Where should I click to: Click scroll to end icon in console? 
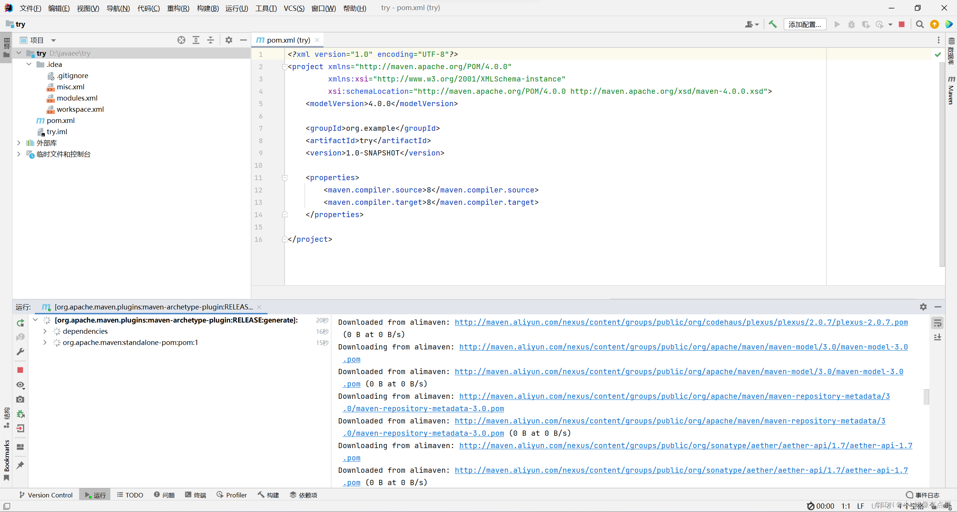coord(938,337)
